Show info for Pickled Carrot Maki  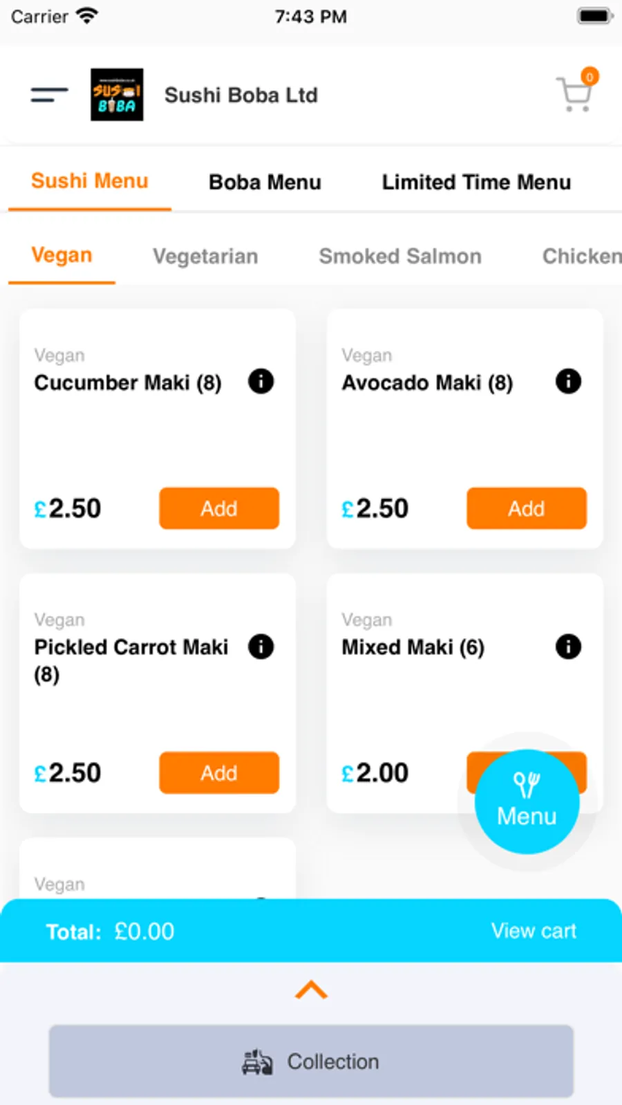click(x=261, y=647)
